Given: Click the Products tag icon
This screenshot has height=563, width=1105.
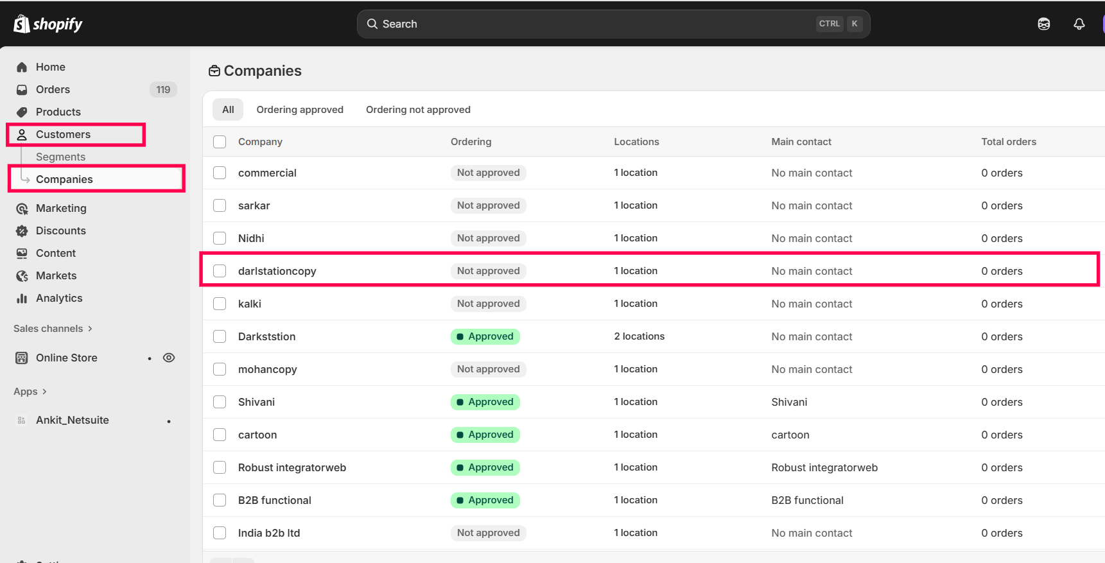Looking at the screenshot, I should click(22, 112).
